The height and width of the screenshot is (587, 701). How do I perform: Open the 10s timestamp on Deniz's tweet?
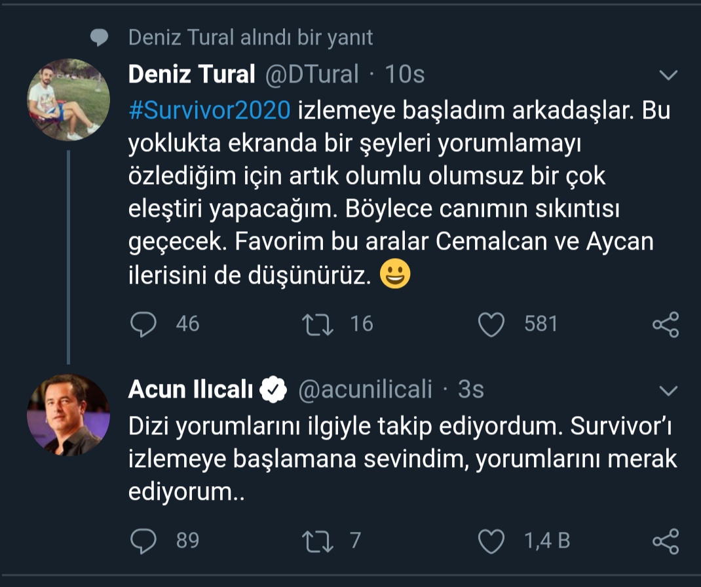click(x=405, y=75)
